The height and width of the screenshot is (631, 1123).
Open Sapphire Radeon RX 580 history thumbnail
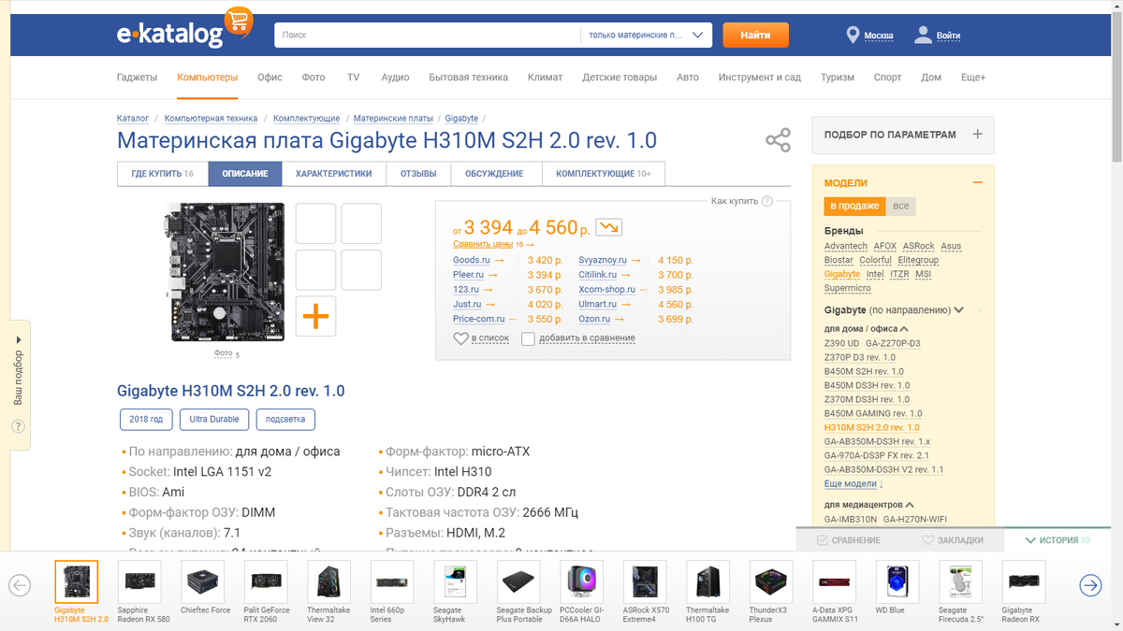(139, 582)
